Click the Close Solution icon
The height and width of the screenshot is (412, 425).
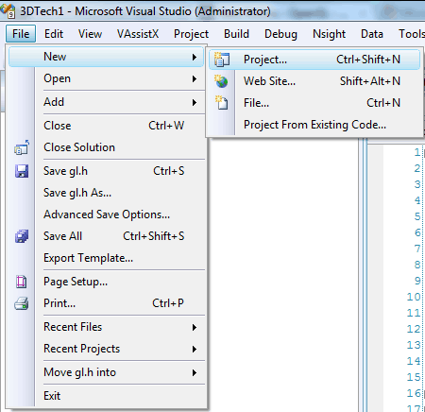[x=22, y=147]
